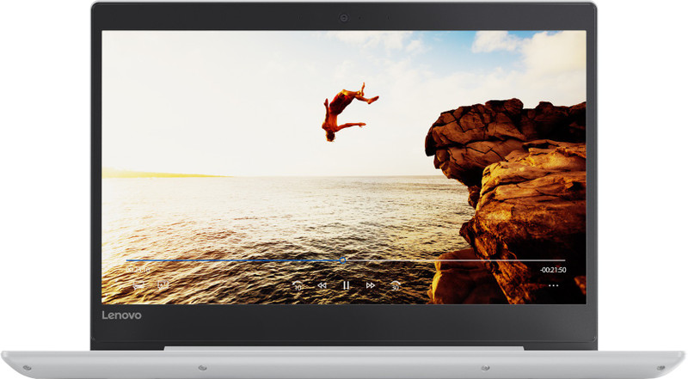
Task: Click the fast forward double-arrow icon
Action: point(370,284)
